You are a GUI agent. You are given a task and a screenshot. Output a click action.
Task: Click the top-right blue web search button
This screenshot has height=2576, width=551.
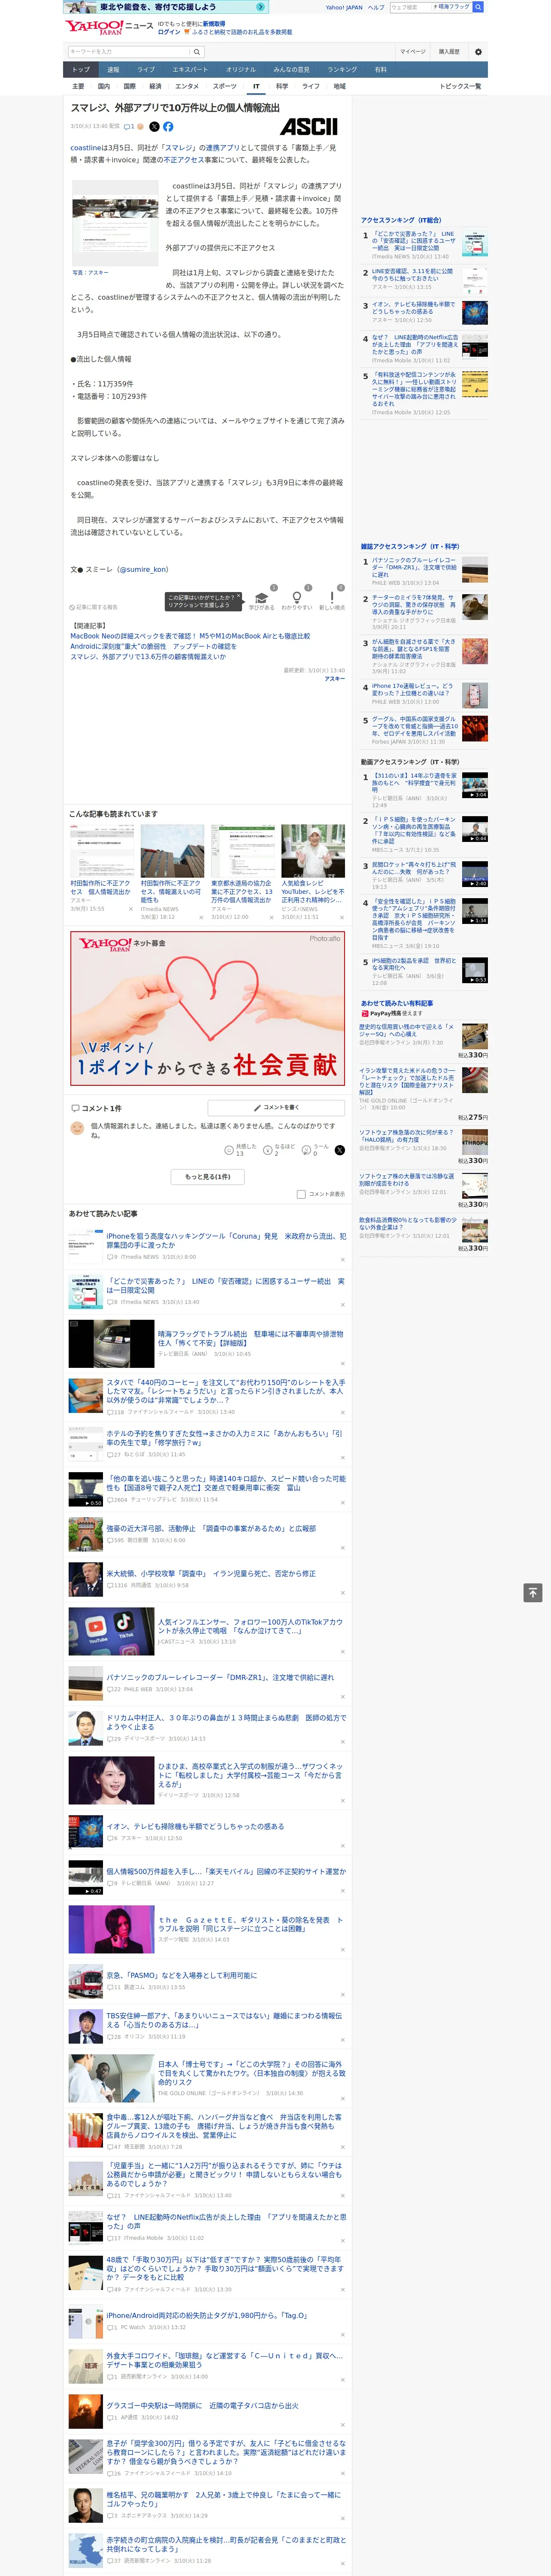tap(478, 6)
